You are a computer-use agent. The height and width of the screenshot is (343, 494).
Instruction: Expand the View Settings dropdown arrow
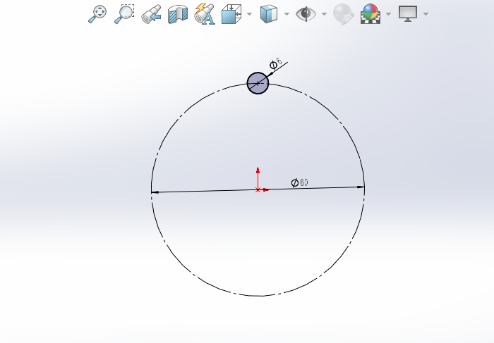pyautogui.click(x=426, y=14)
